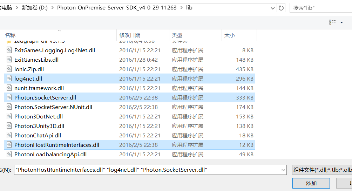Click 应用程序扩展 type in nunit.framework.dll row

[x=188, y=88]
